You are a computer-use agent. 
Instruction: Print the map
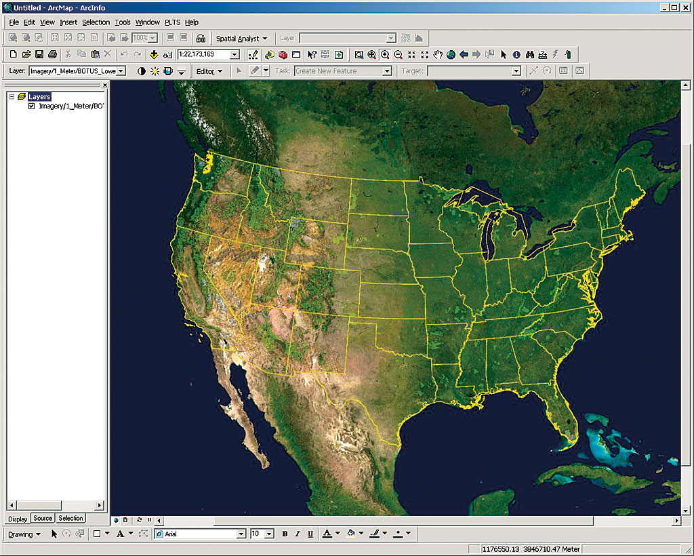click(x=52, y=54)
